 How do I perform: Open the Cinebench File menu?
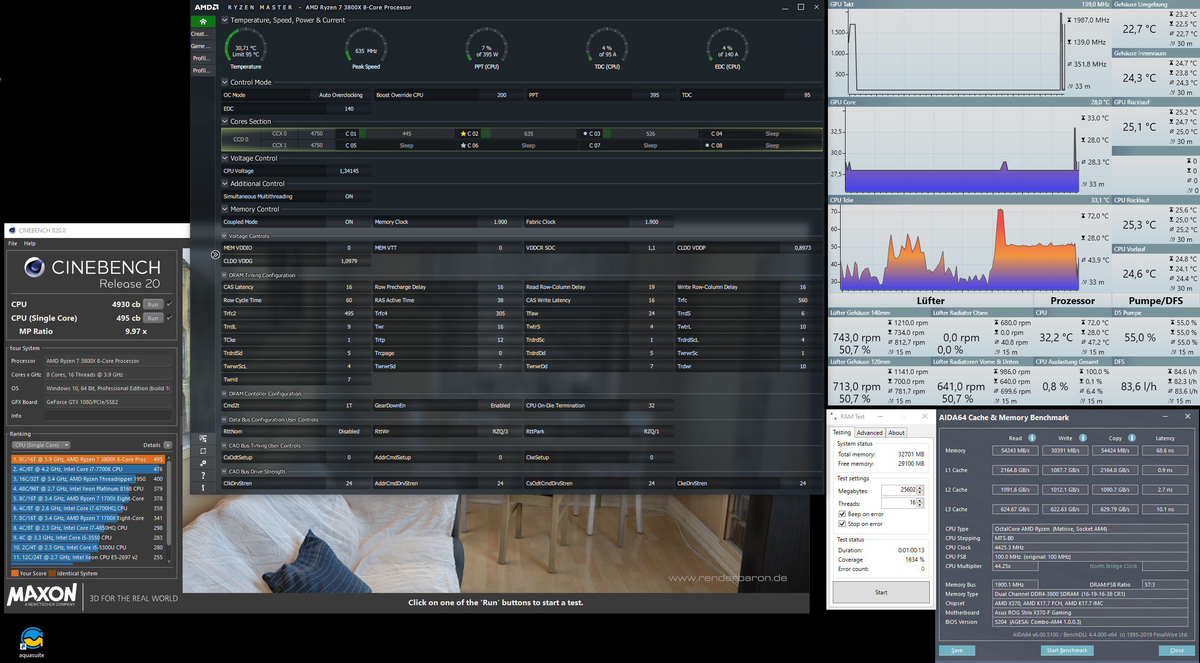click(13, 243)
